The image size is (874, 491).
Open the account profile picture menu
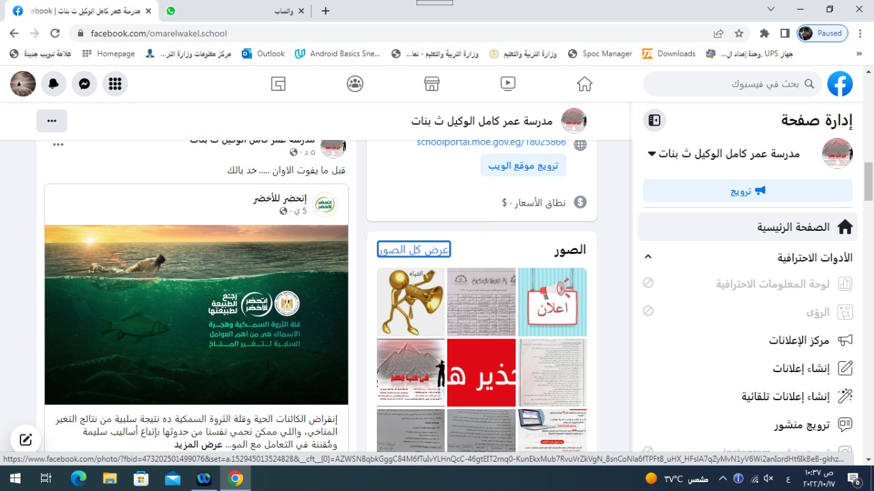click(x=23, y=84)
